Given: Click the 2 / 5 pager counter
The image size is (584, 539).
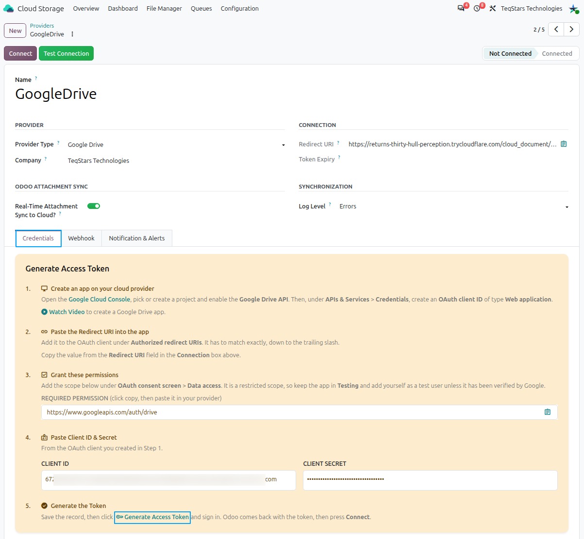Looking at the screenshot, I should coord(539,30).
